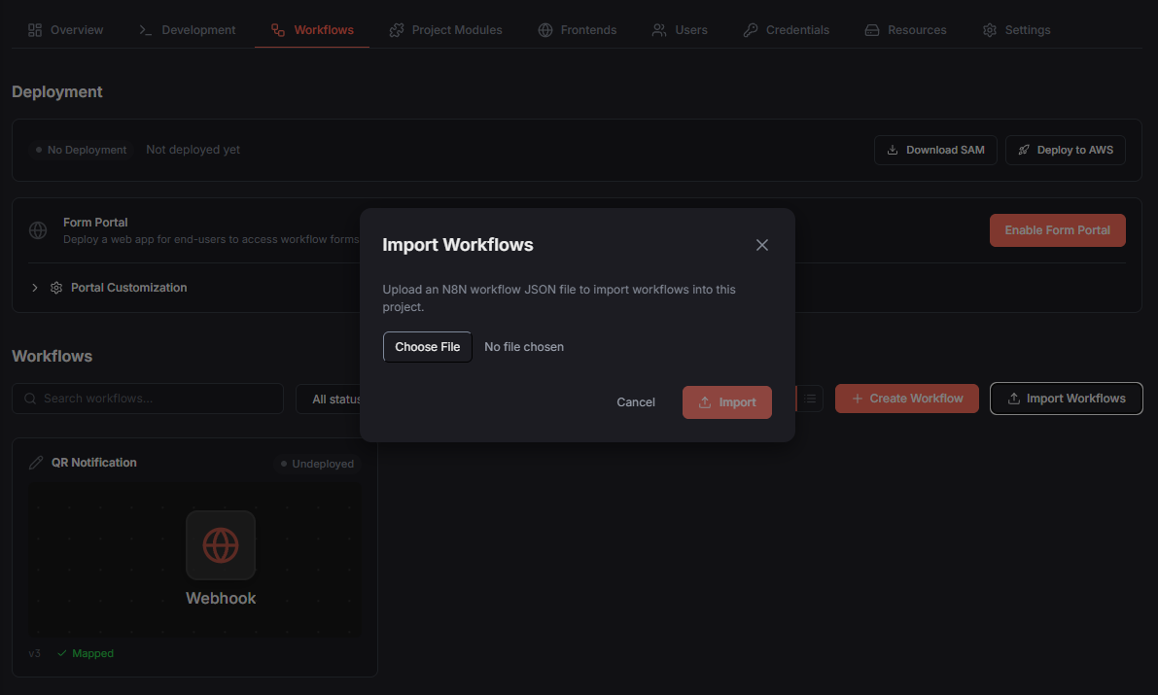Click the Not deployed yet text
The image size is (1158, 695).
(x=193, y=150)
